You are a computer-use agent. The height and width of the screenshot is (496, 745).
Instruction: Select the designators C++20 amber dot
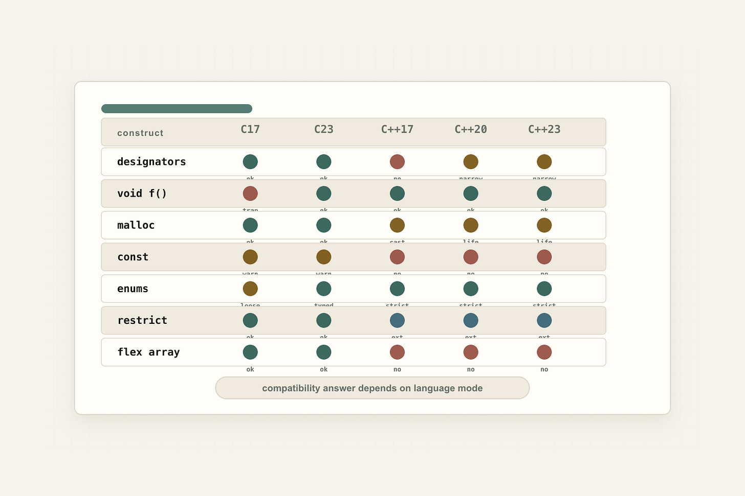pos(471,162)
